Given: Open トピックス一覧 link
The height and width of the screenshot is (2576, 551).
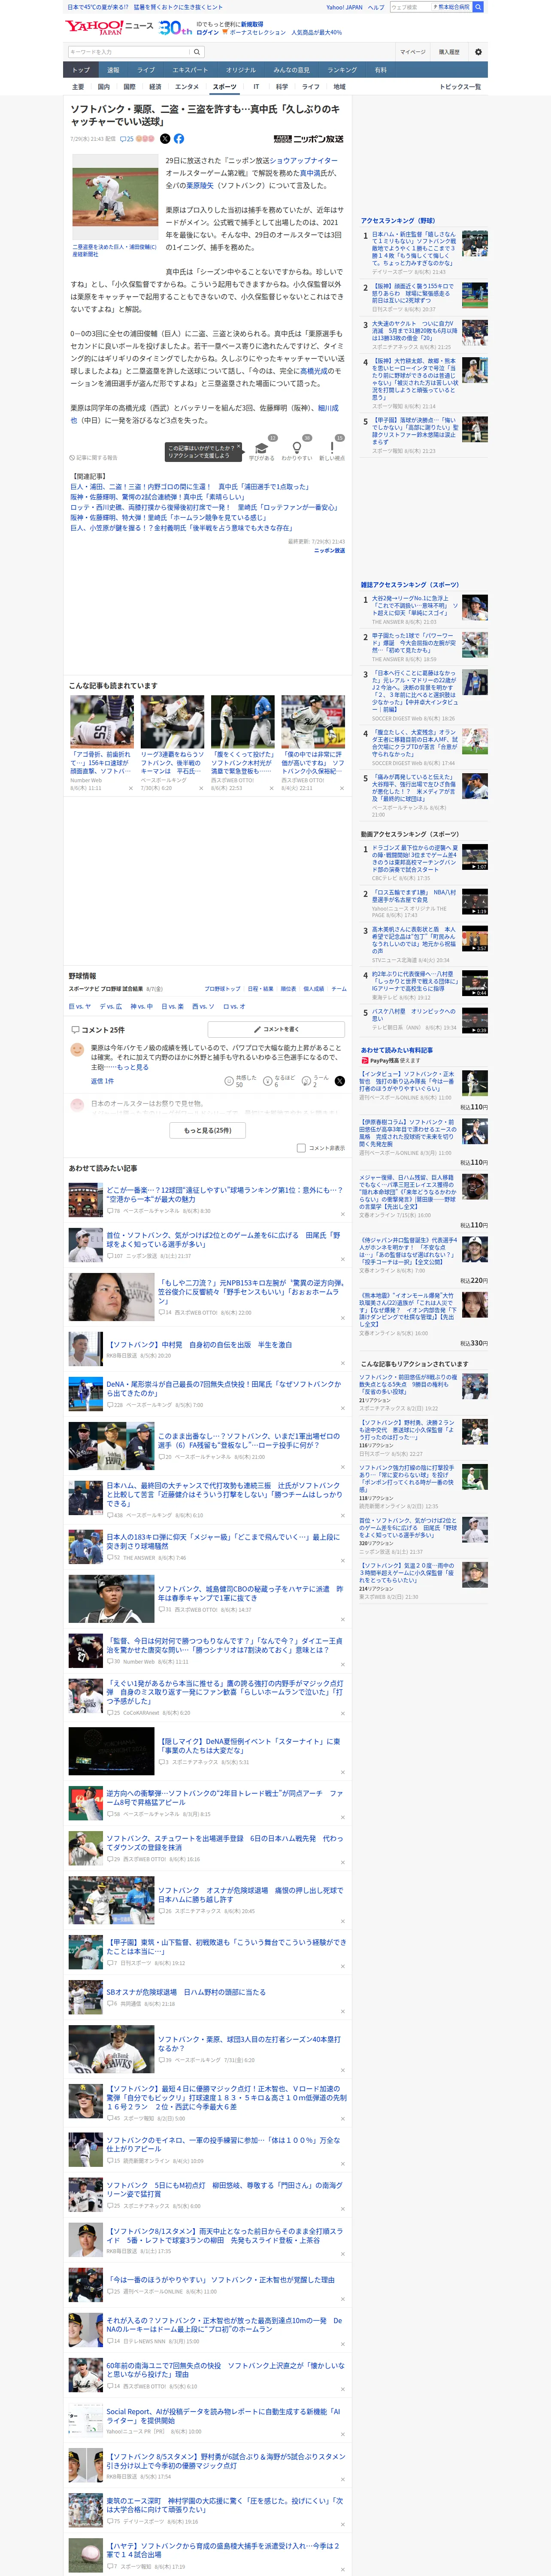Looking at the screenshot, I should point(460,87).
